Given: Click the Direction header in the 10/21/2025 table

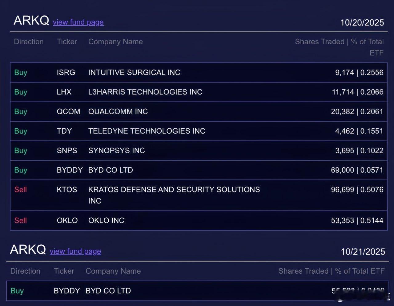Looking at the screenshot, I should pos(25,271).
